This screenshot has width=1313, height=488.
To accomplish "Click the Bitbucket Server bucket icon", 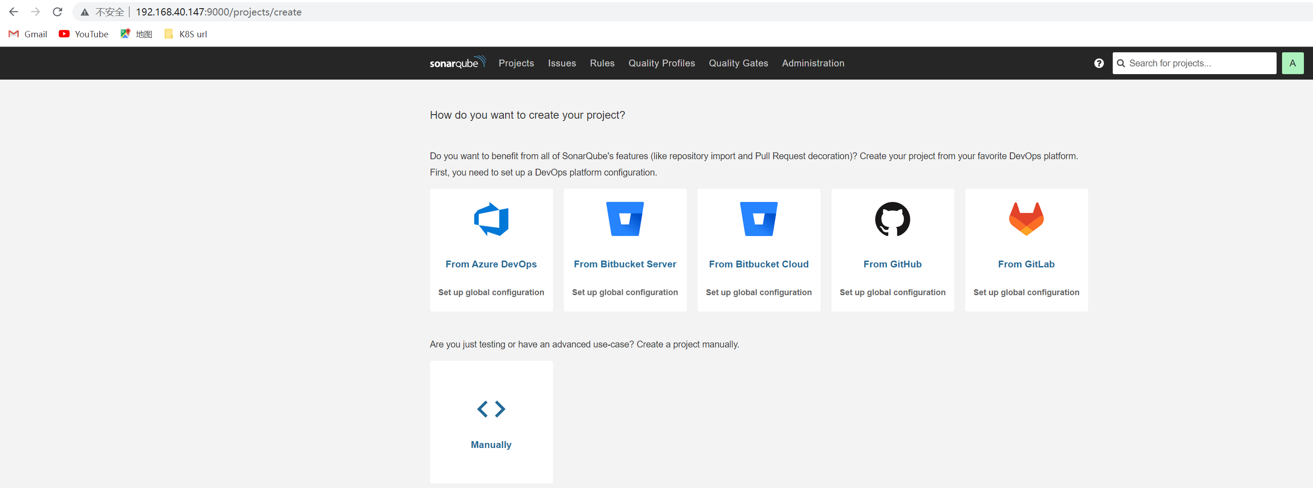I will click(x=624, y=219).
